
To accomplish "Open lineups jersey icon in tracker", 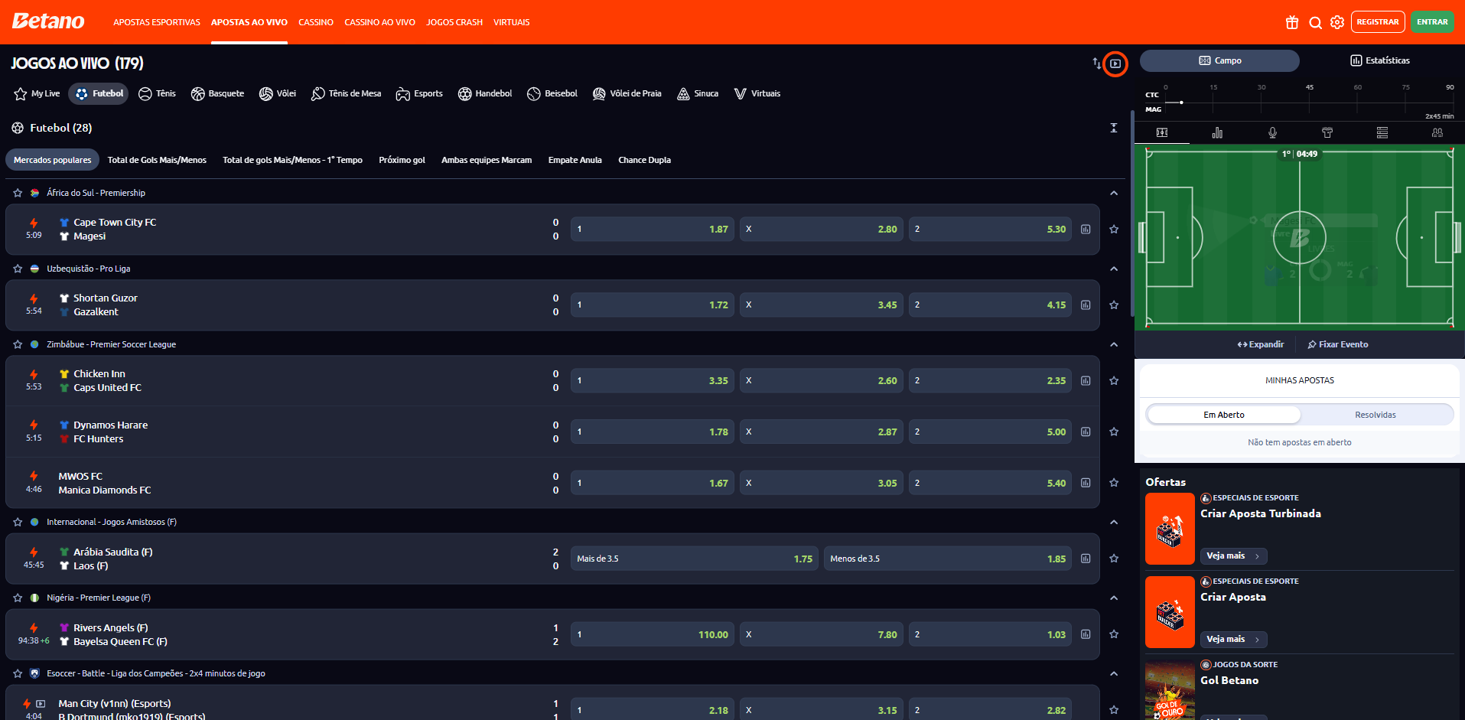I will click(1327, 132).
